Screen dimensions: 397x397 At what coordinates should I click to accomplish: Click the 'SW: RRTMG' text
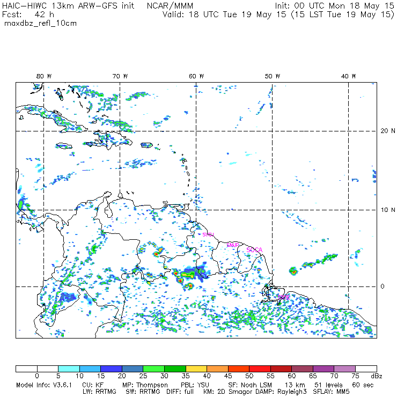[x=143, y=392]
